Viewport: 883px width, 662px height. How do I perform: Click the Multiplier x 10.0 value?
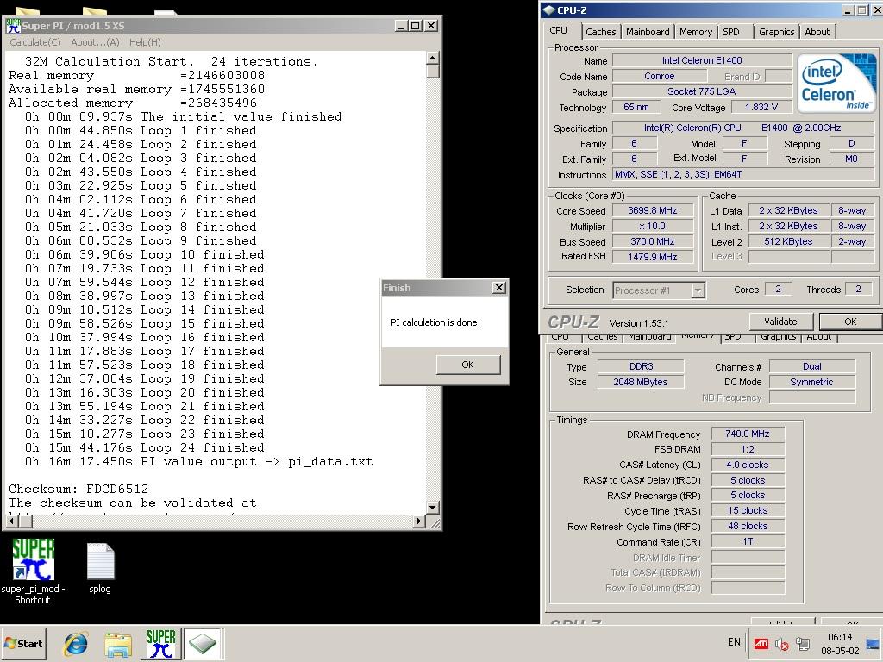(x=653, y=227)
